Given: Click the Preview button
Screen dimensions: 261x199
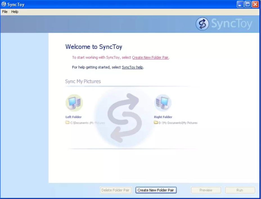Looking at the screenshot, I should pos(206,190).
